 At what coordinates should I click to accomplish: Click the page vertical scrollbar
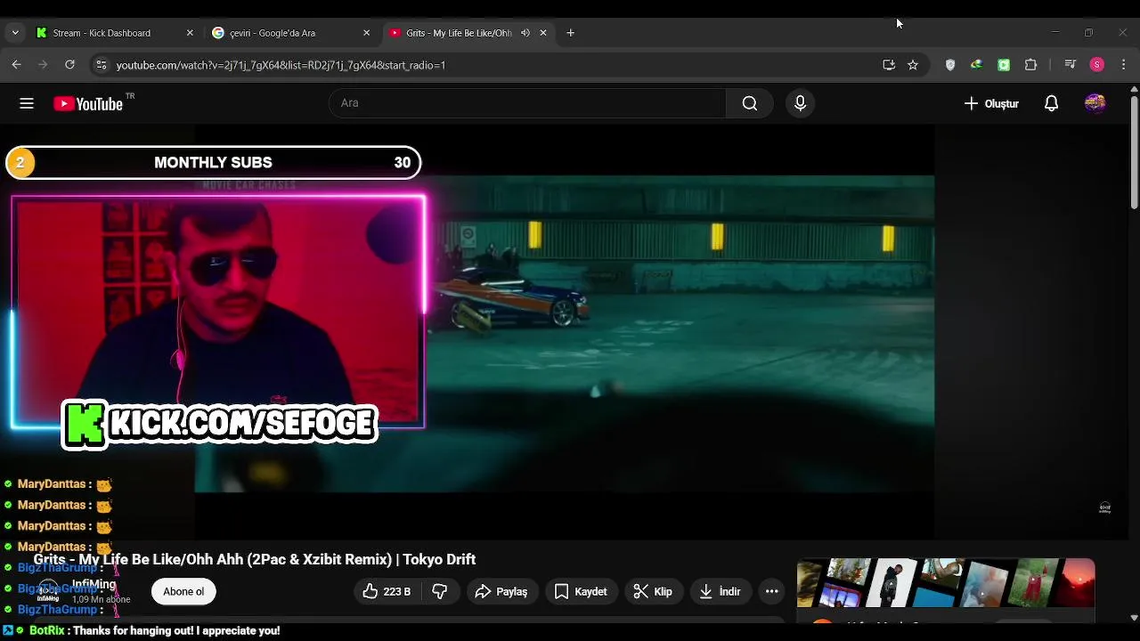click(1134, 153)
